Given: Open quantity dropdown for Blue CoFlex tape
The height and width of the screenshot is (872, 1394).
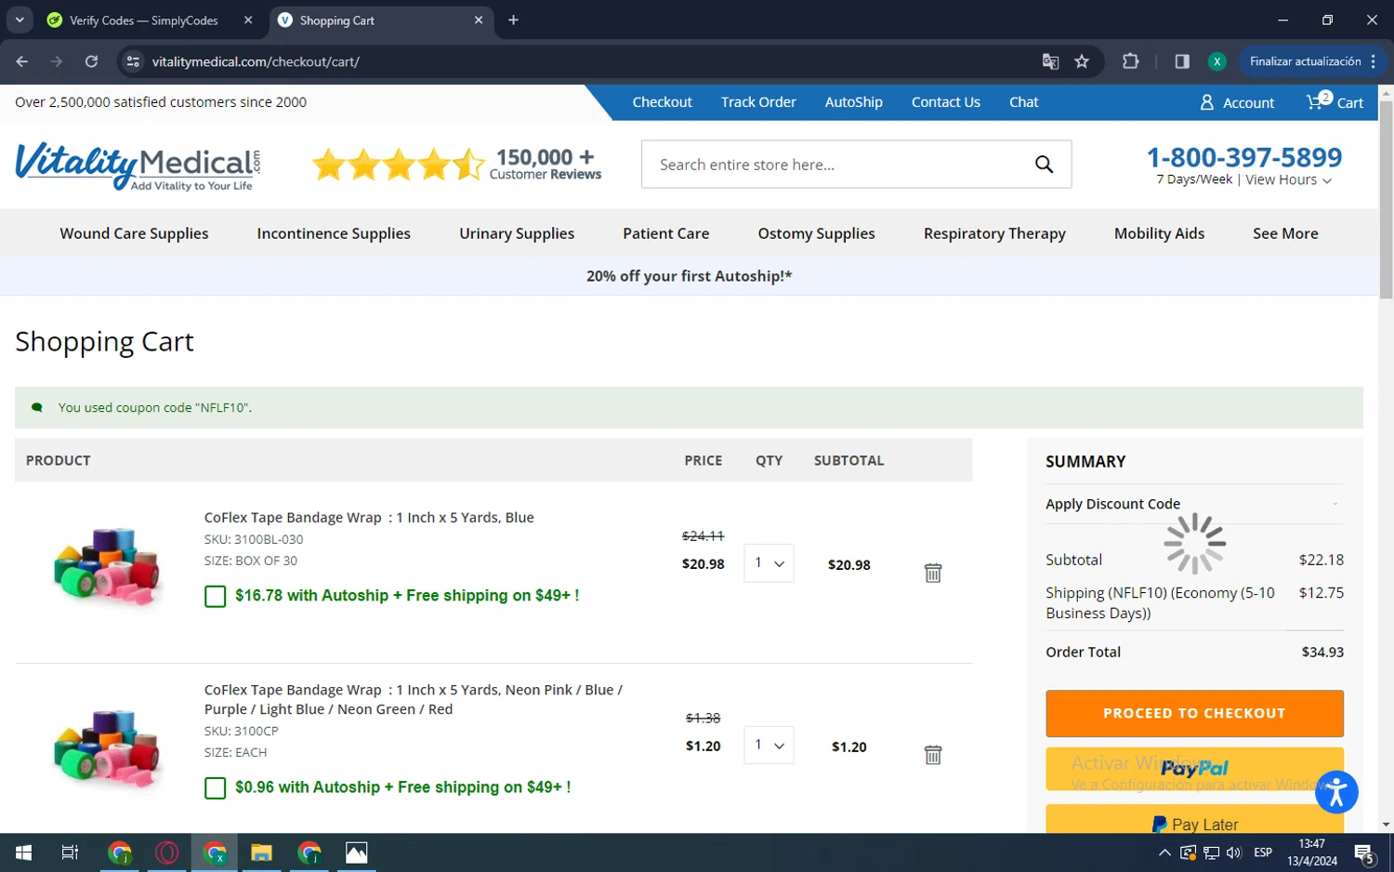Looking at the screenshot, I should pos(769,563).
